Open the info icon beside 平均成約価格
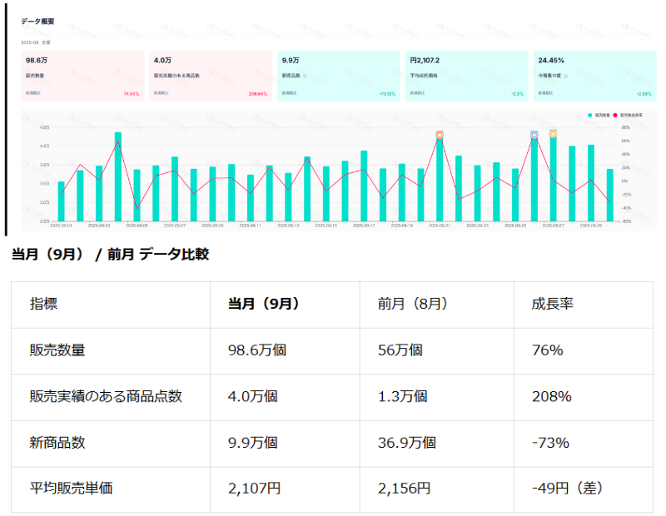This screenshot has height=516, width=666. pyautogui.click(x=442, y=73)
